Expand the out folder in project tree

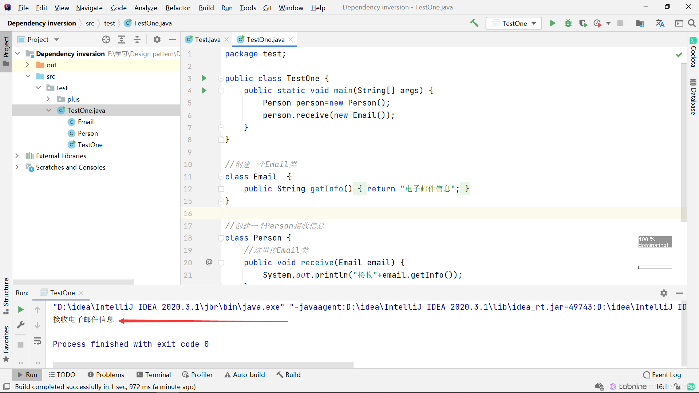click(28, 65)
